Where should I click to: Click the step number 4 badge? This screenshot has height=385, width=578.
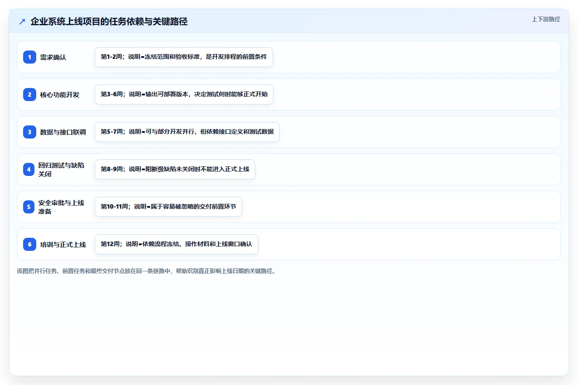(29, 169)
